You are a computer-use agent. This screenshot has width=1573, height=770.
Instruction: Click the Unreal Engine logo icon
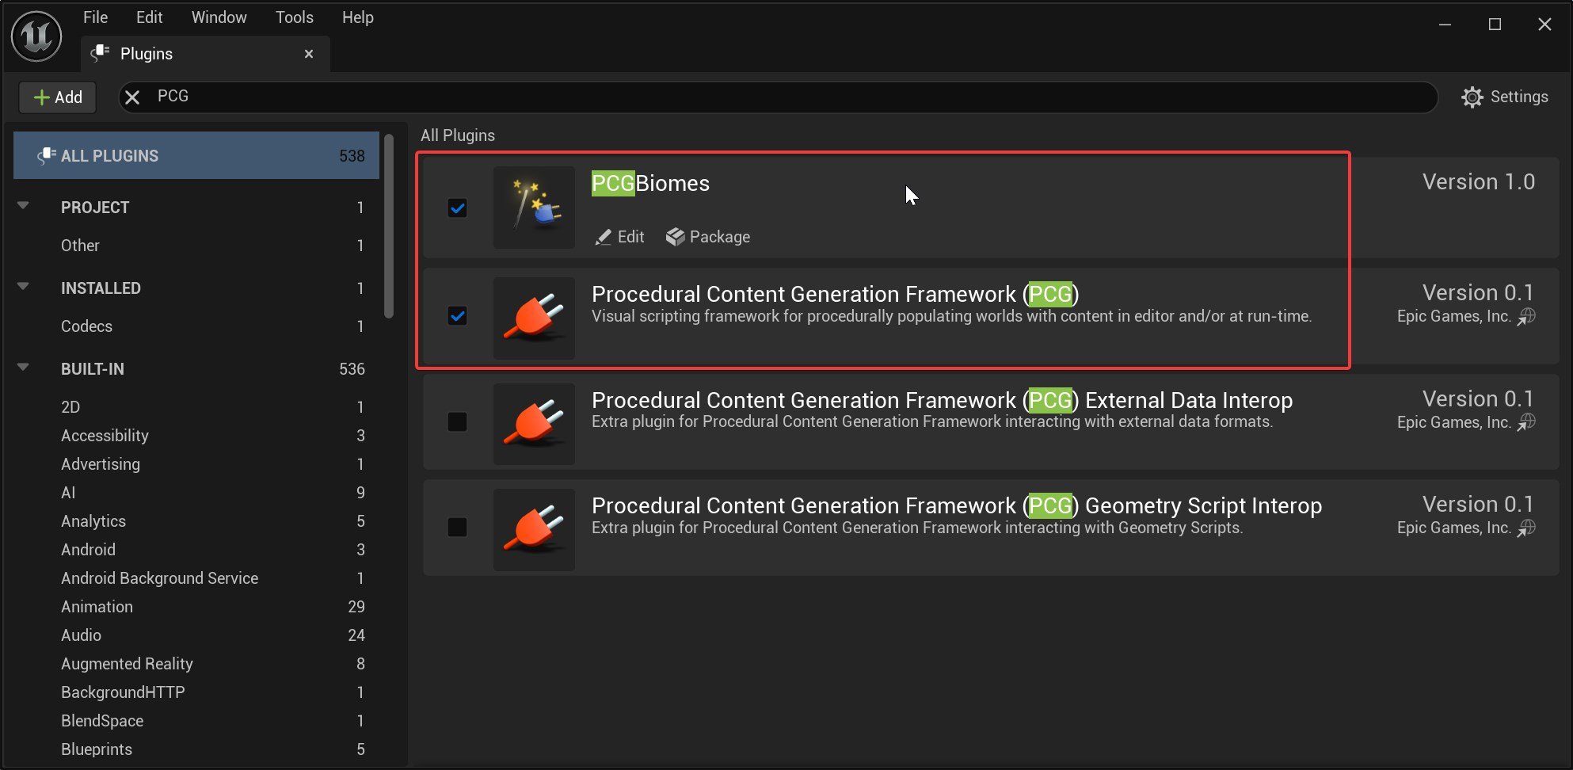coord(35,36)
